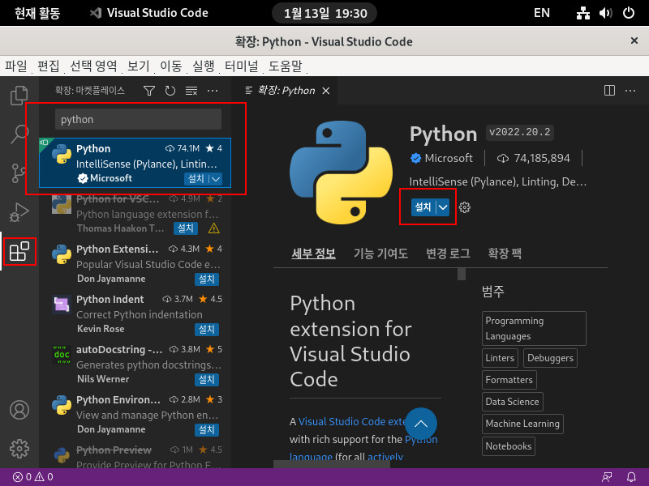Focus the python extension search box
Screen dimensions: 649x486
coord(138,119)
